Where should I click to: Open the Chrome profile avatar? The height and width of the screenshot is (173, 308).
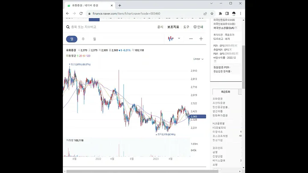pyautogui.click(x=234, y=14)
